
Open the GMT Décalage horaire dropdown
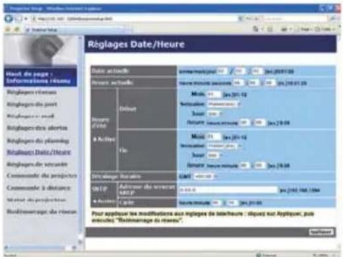(x=205, y=177)
